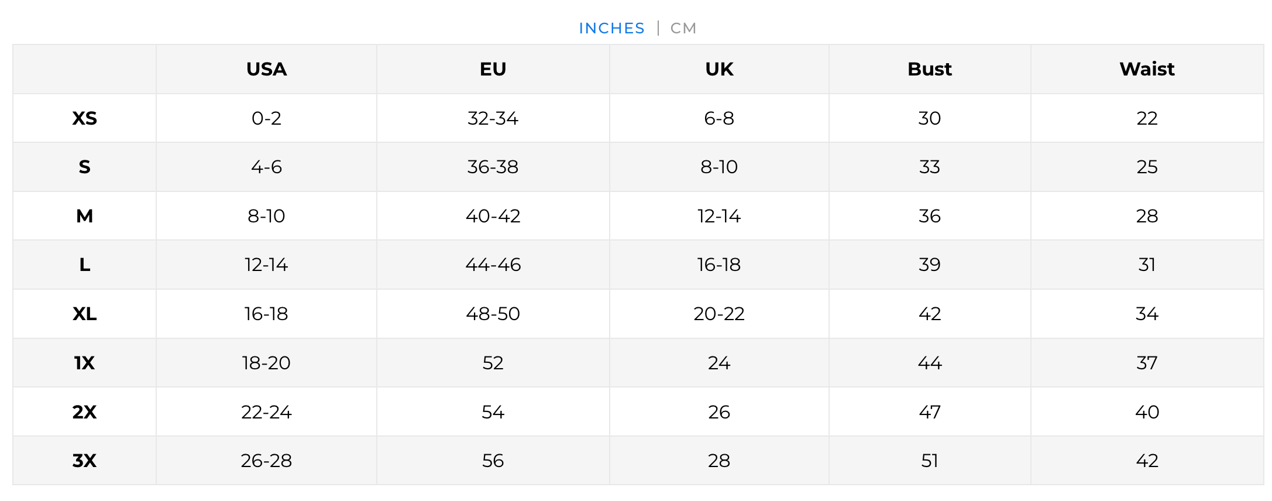Select the 1X size row label

point(84,363)
